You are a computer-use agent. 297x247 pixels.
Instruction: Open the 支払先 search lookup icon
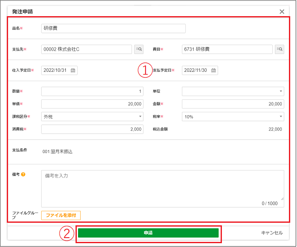click(x=139, y=49)
